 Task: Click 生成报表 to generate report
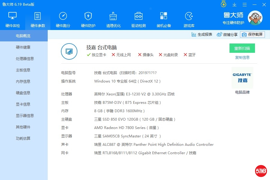(x=202, y=34)
